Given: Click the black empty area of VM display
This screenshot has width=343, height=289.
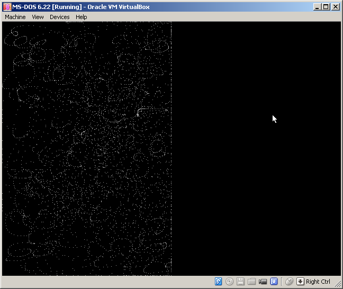Looking at the screenshot, I should (x=256, y=149).
